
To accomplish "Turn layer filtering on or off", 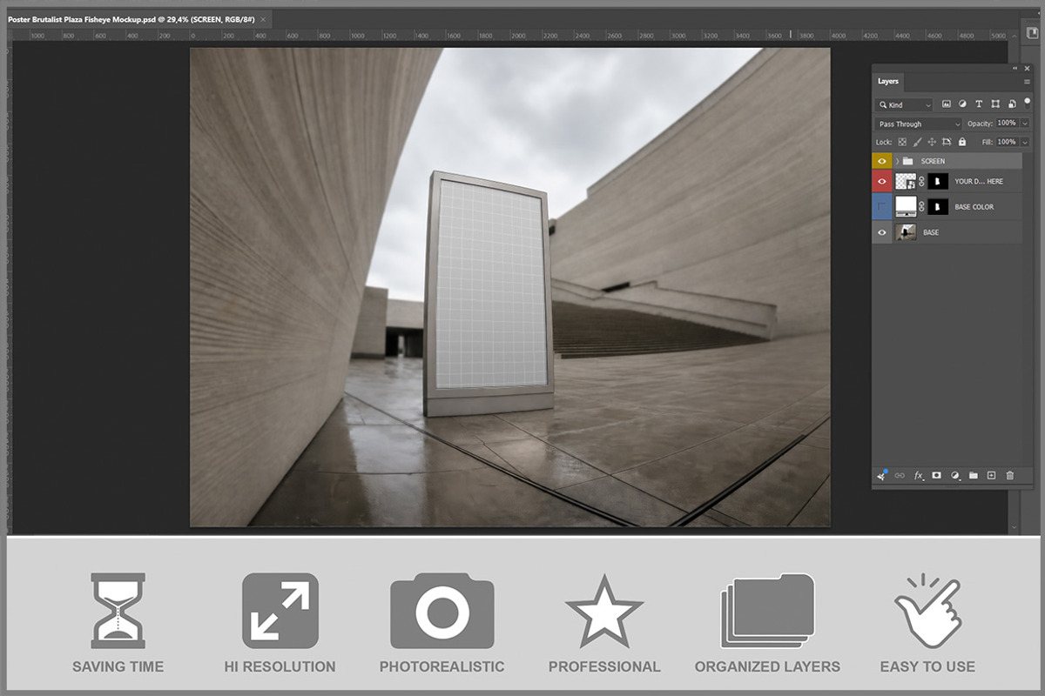I will coord(1027,102).
